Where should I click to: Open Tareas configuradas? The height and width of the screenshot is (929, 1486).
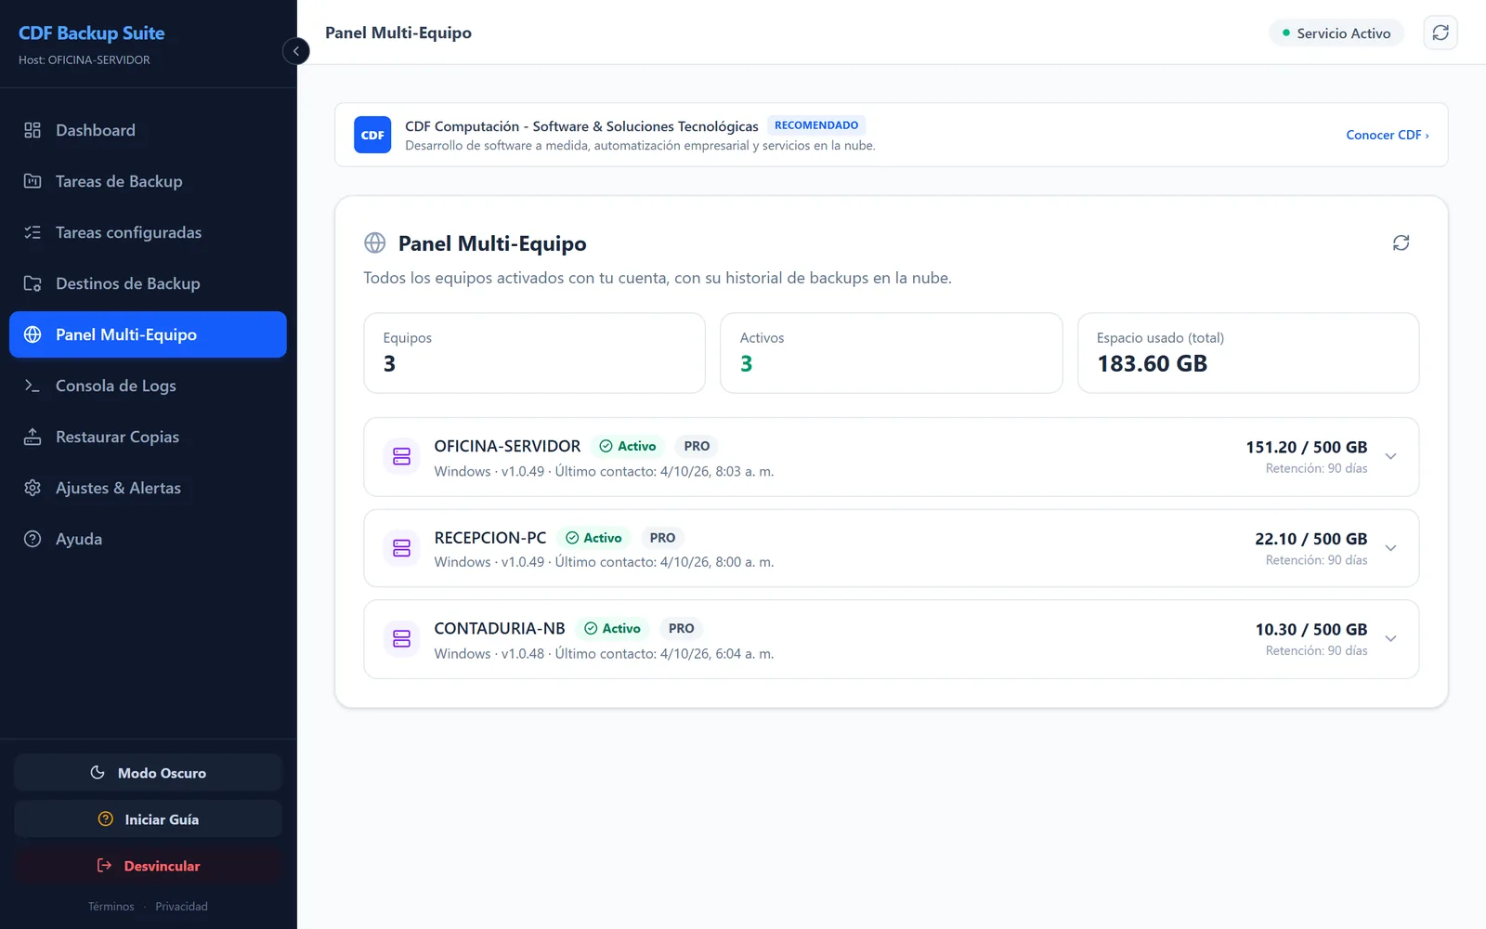(148, 232)
